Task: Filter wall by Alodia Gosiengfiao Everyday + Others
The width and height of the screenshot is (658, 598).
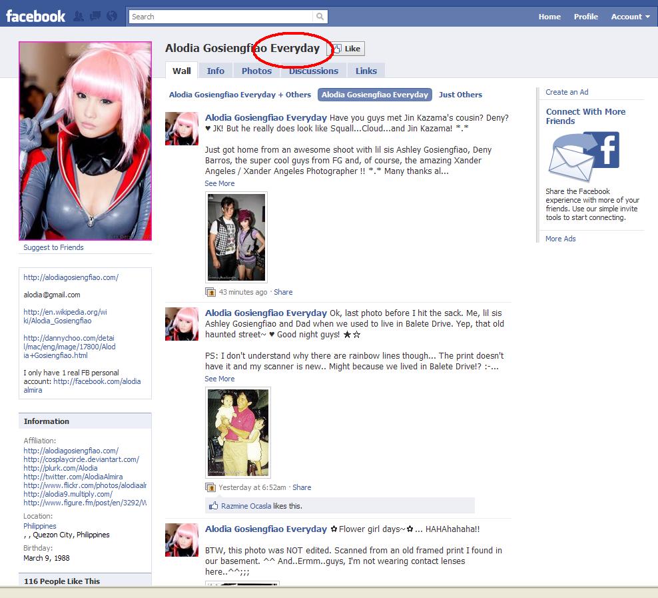Action: (x=240, y=95)
